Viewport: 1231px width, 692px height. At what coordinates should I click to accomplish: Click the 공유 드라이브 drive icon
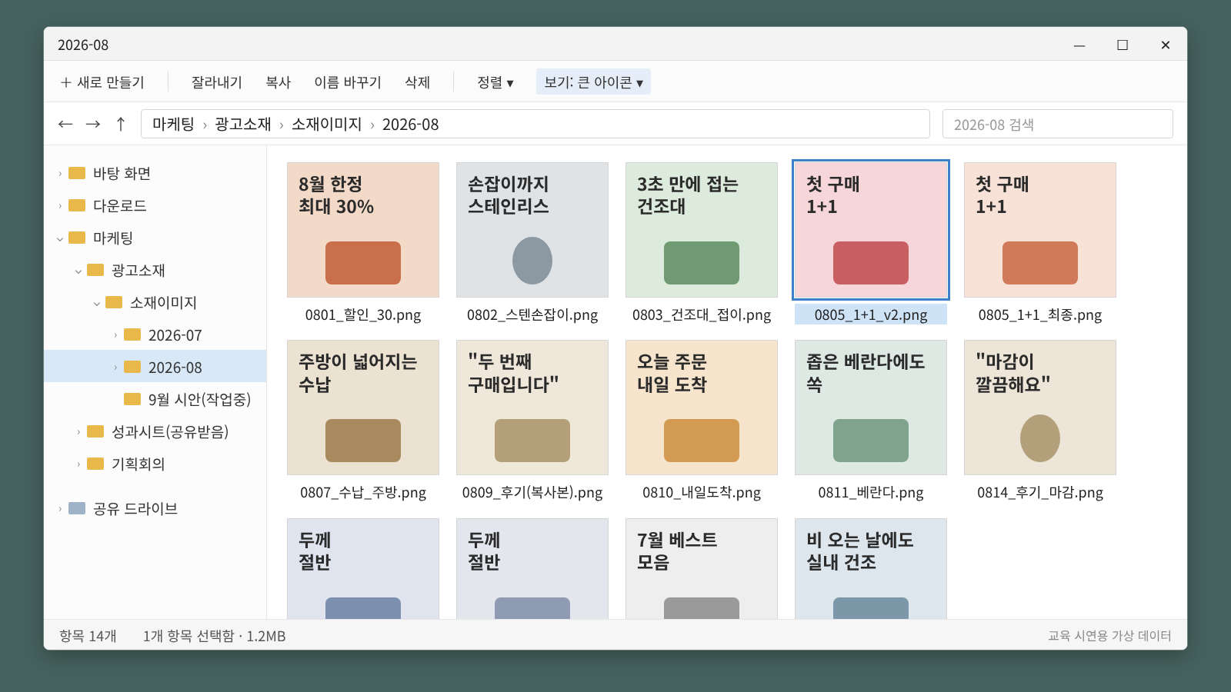(x=77, y=508)
